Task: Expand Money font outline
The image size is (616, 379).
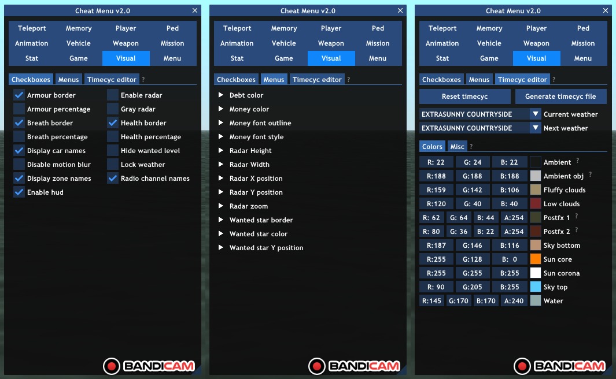Action: (221, 123)
